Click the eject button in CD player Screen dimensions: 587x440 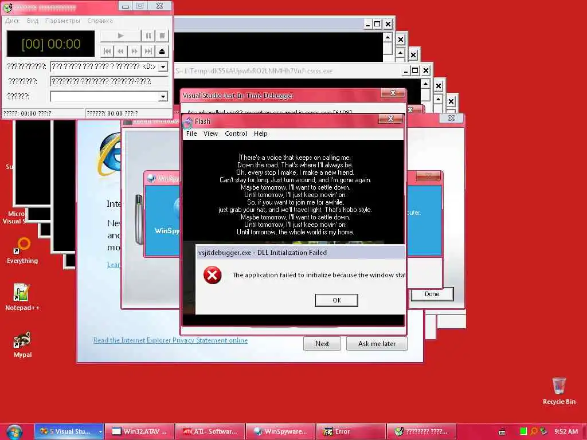click(x=162, y=51)
